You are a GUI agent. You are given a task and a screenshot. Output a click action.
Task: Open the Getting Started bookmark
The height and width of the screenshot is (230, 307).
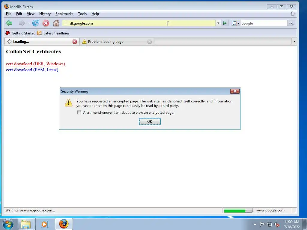click(x=20, y=33)
